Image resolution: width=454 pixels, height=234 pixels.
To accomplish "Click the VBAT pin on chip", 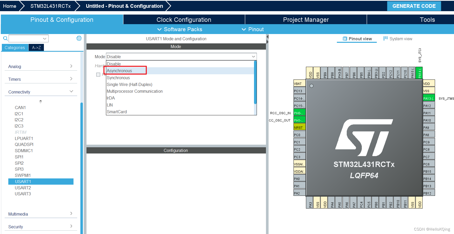I will point(299,84).
